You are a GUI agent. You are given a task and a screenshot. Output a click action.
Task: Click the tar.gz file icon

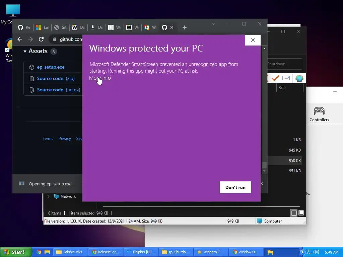coord(32,90)
